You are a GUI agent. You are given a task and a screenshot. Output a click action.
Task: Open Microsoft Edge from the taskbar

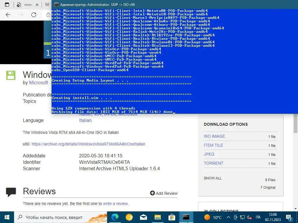click(115, 217)
